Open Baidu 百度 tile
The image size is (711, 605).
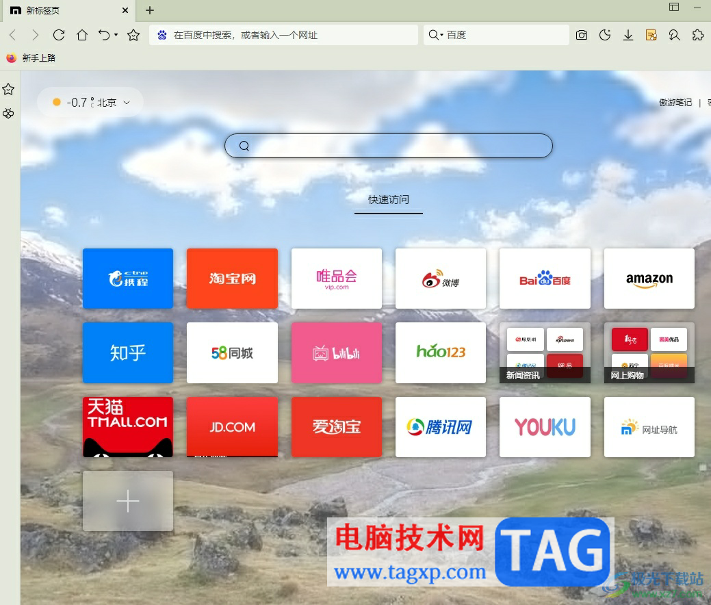pyautogui.click(x=545, y=279)
